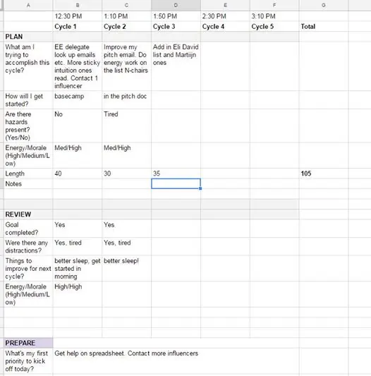
Task: Select the 'Total' heading cell
Action: coord(324,26)
